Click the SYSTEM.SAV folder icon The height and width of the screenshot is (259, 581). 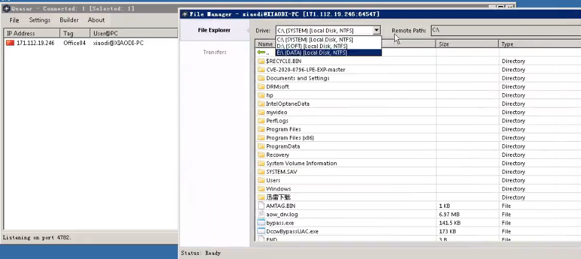[261, 171]
